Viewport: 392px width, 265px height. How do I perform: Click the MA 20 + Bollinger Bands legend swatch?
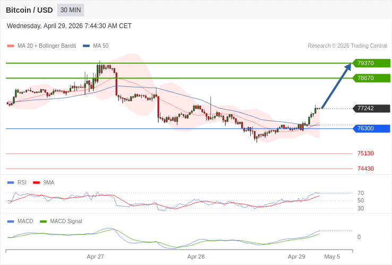pyautogui.click(x=11, y=46)
